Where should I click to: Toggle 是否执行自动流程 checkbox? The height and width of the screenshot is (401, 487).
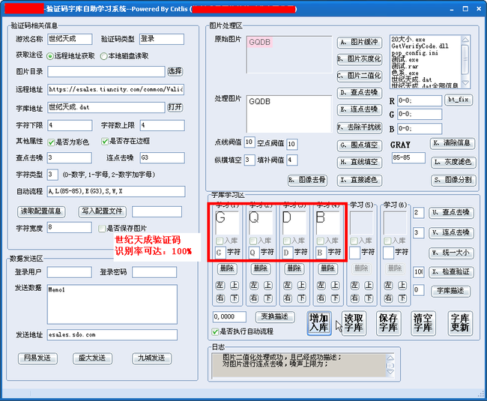[x=215, y=332]
